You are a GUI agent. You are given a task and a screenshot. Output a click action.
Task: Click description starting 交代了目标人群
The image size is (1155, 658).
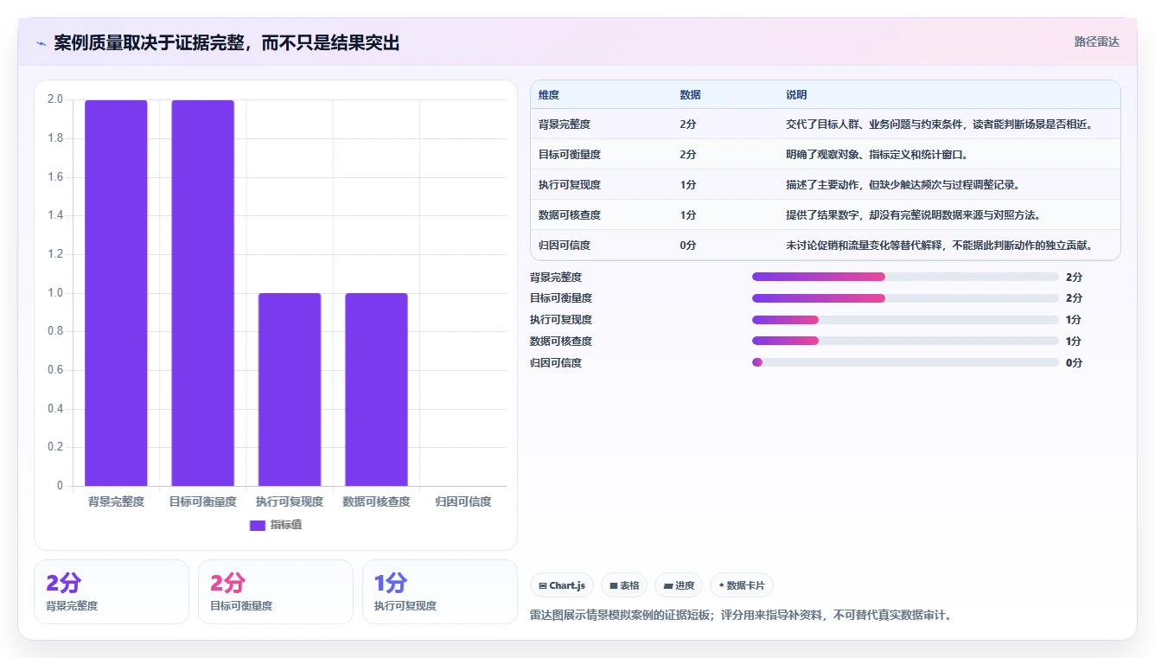point(940,125)
